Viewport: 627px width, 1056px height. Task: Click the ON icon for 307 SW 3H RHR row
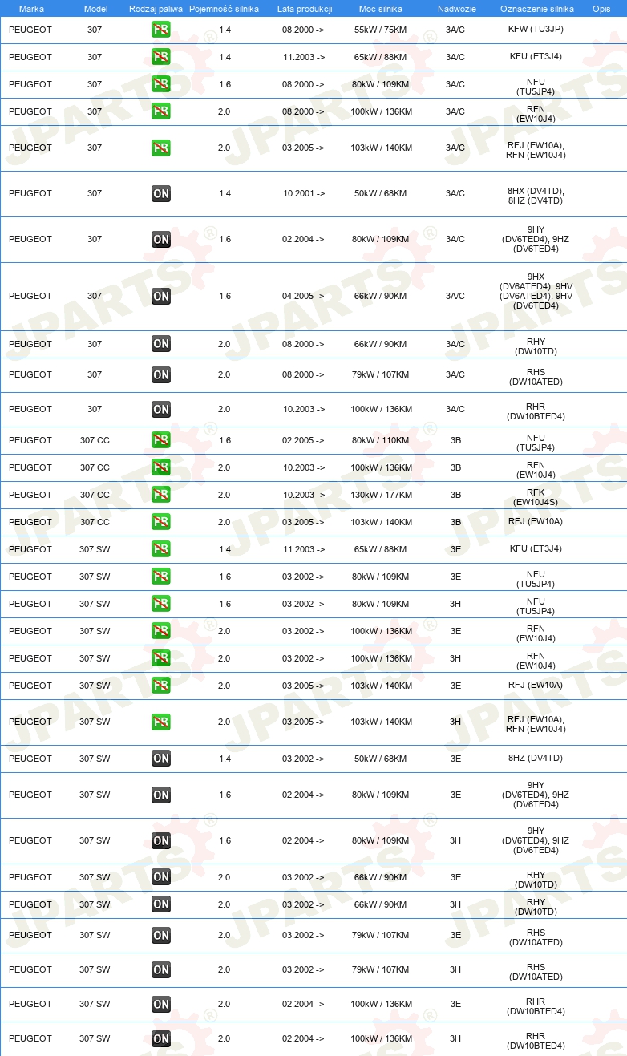click(161, 1038)
